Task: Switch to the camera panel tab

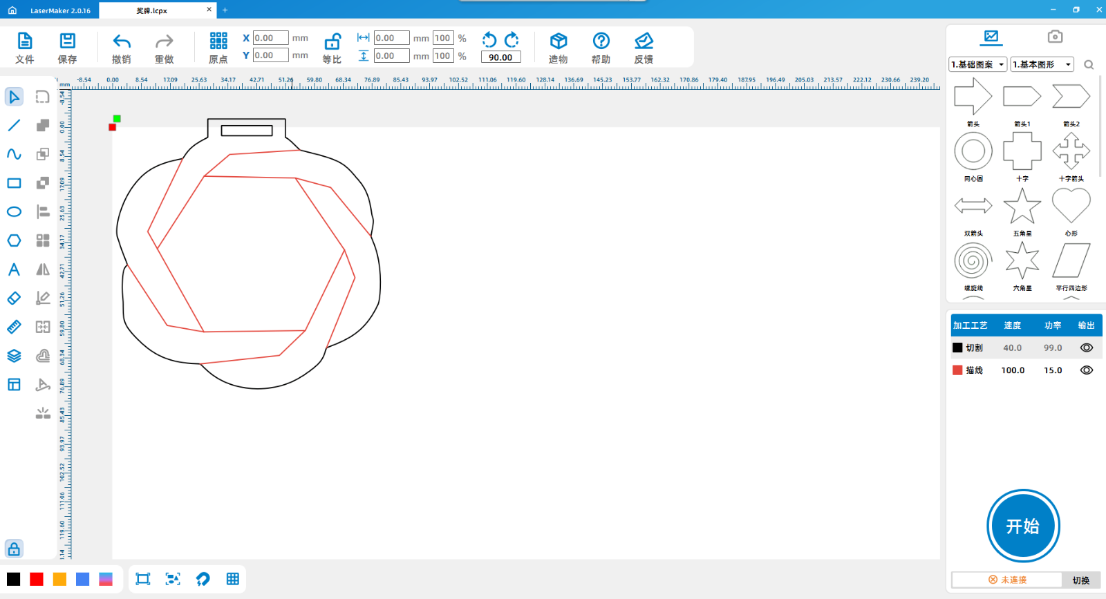Action: (x=1054, y=37)
